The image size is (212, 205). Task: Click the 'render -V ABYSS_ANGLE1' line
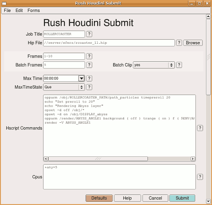pos(67,123)
